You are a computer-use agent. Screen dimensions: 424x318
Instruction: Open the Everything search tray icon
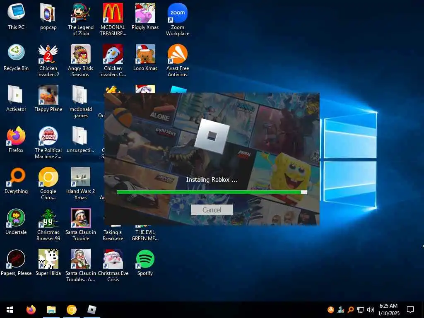(x=350, y=310)
